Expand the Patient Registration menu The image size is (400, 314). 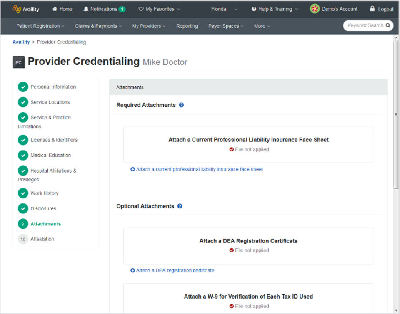(x=40, y=26)
